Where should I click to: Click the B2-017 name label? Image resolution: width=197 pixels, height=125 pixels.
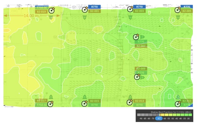pos(41,101)
